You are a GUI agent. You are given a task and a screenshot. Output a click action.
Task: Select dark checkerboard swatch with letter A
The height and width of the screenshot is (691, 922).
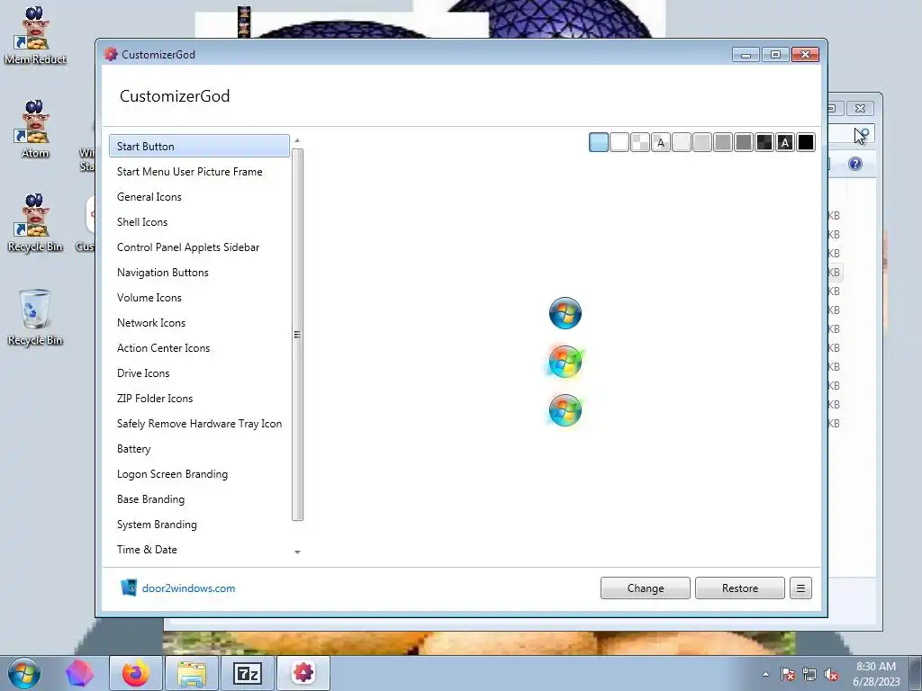point(785,142)
